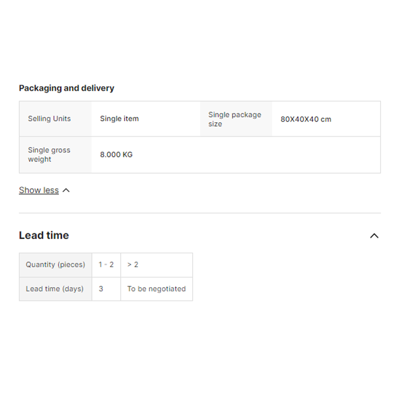Select the Single package size label
The image size is (396, 396).
coord(235,119)
